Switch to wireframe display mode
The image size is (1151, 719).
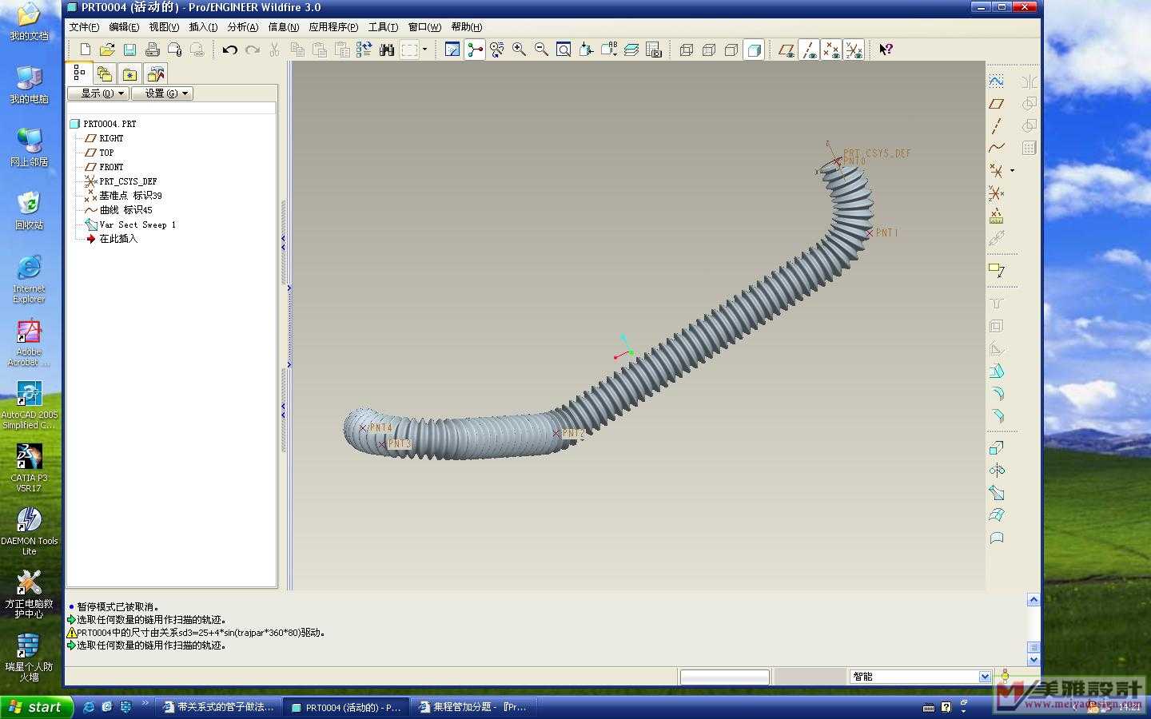(686, 50)
